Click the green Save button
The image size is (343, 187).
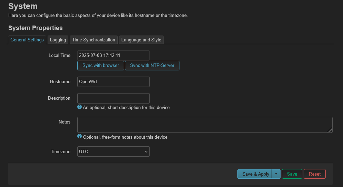click(x=292, y=174)
